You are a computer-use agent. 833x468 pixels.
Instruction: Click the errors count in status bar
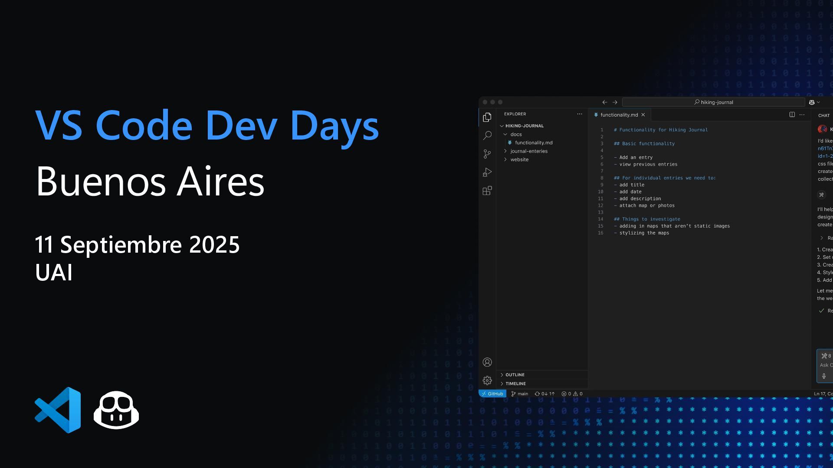566,394
